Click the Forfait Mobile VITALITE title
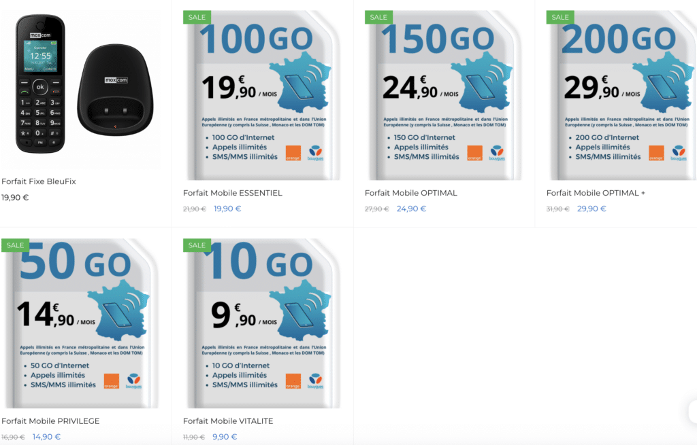697x445 pixels. pyautogui.click(x=228, y=421)
